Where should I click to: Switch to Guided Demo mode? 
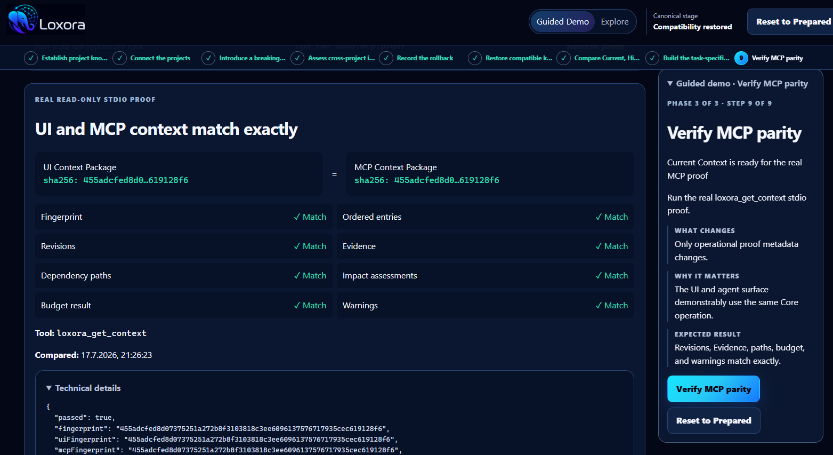point(562,22)
